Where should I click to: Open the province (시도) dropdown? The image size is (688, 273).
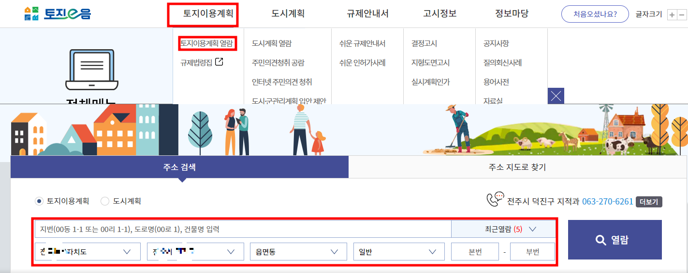(x=88, y=251)
